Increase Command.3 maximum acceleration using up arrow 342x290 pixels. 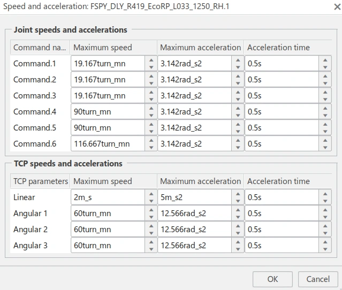coord(237,92)
